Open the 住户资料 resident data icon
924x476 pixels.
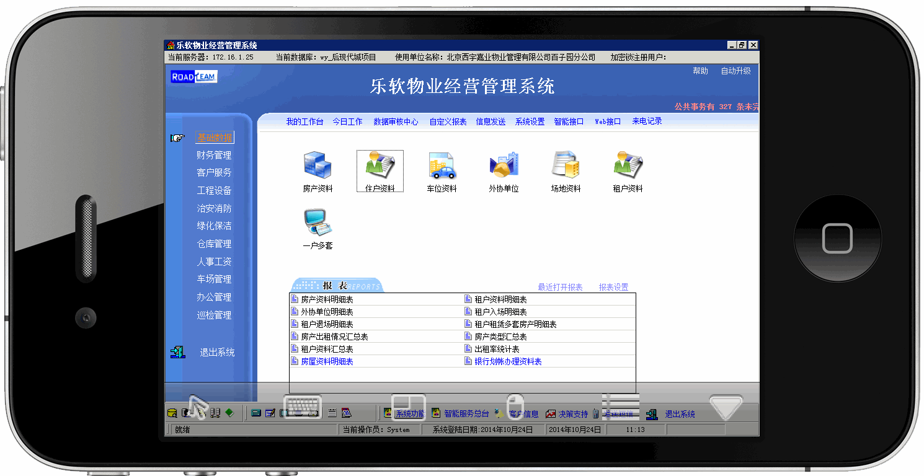point(380,165)
